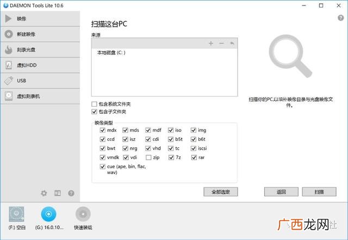The height and width of the screenshot is (240, 348).
Task: Uncheck the bwt image type
Action: pyautogui.click(x=103, y=148)
